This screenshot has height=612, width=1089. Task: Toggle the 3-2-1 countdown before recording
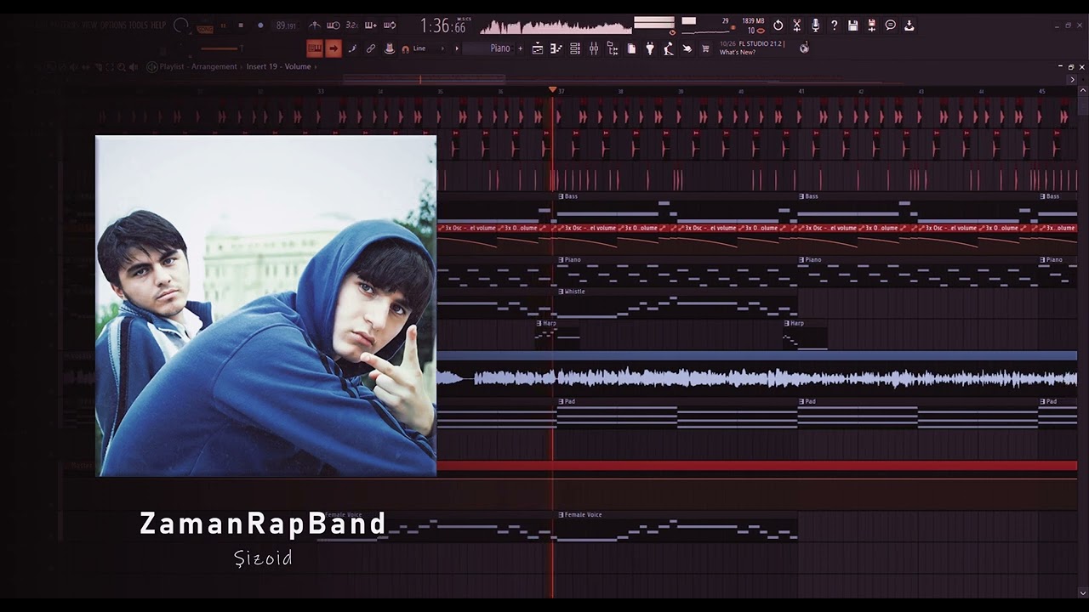click(x=351, y=25)
